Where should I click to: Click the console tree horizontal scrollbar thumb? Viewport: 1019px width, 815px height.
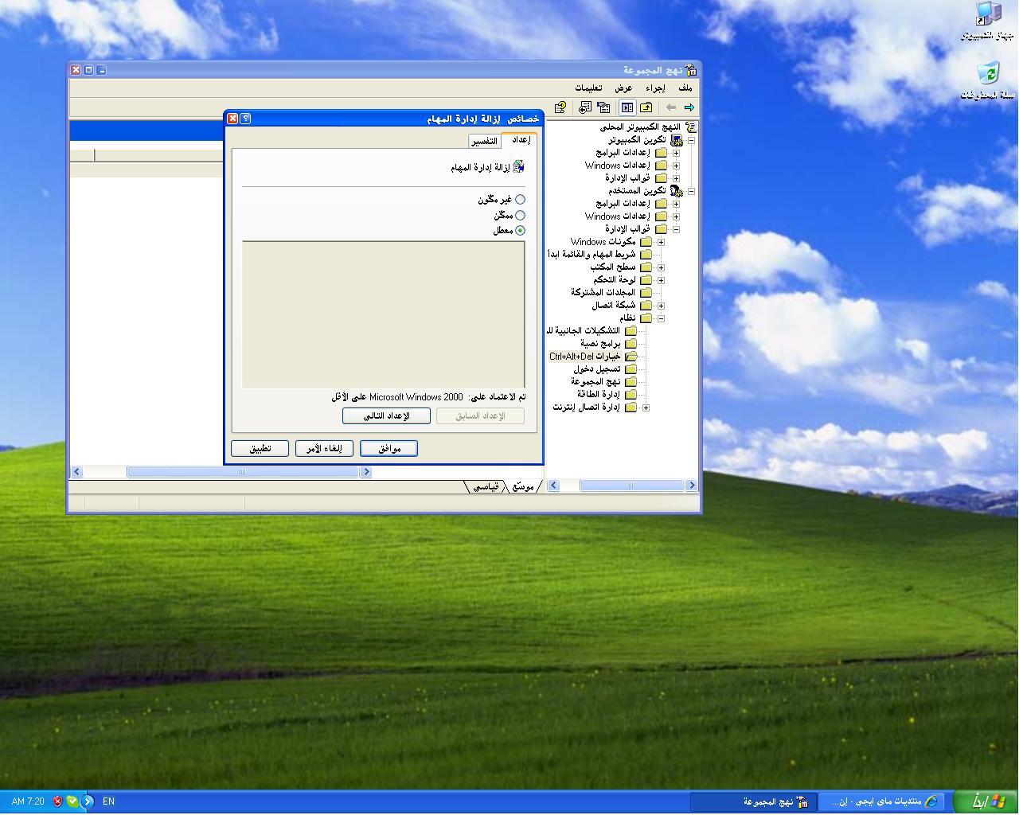coord(631,485)
